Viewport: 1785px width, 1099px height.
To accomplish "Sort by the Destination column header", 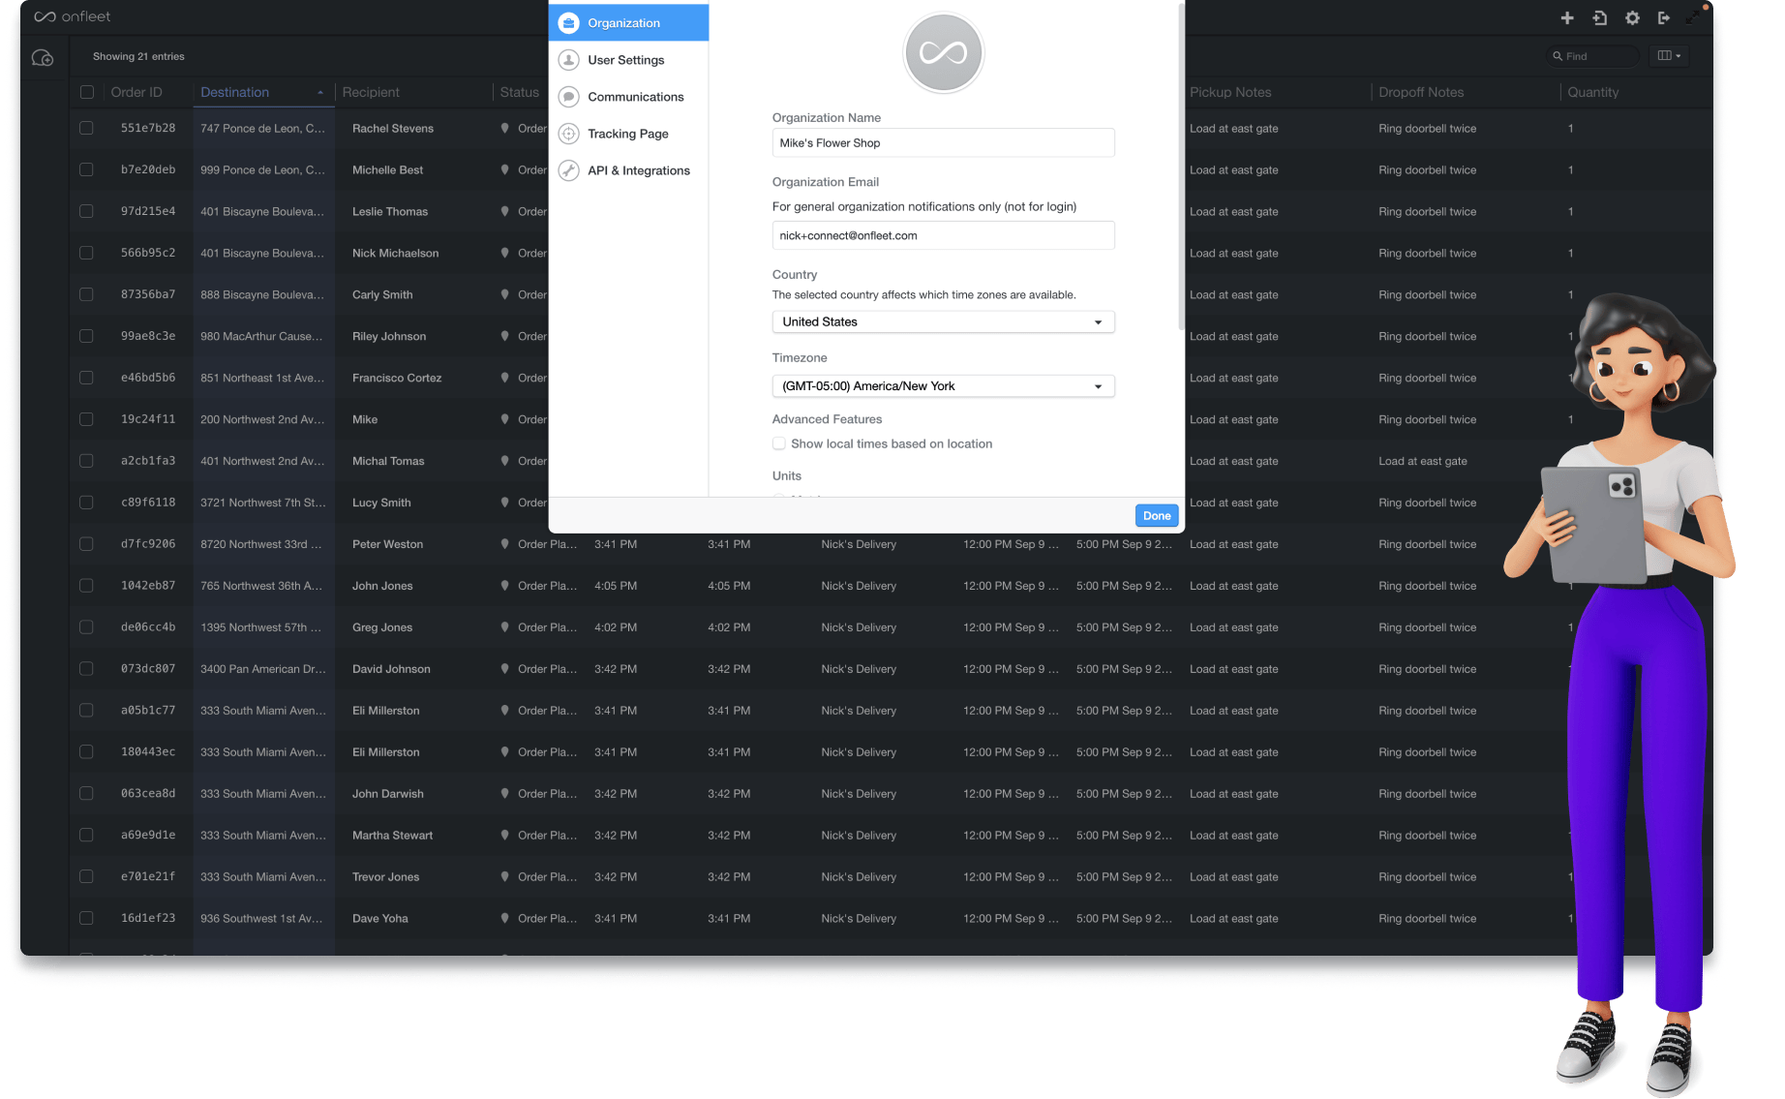I will pyautogui.click(x=234, y=92).
